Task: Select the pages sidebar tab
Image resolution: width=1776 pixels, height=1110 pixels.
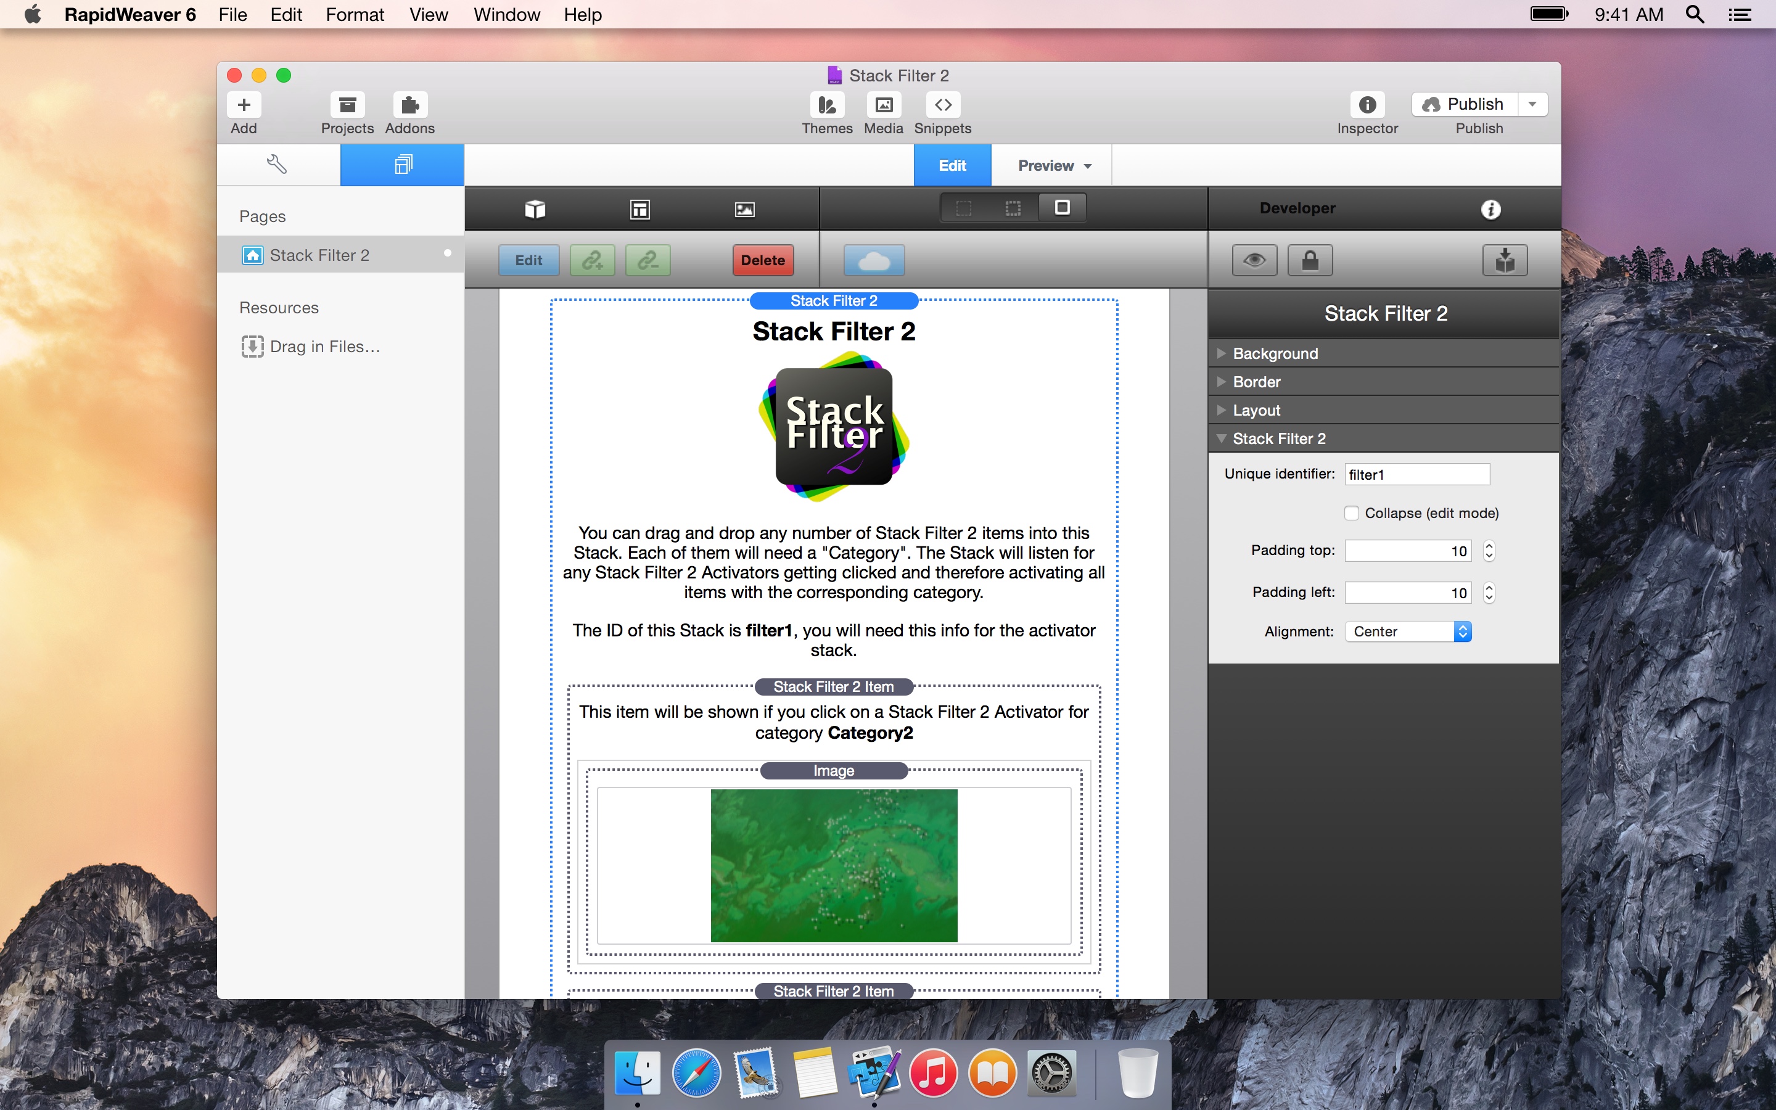Action: [x=402, y=165]
